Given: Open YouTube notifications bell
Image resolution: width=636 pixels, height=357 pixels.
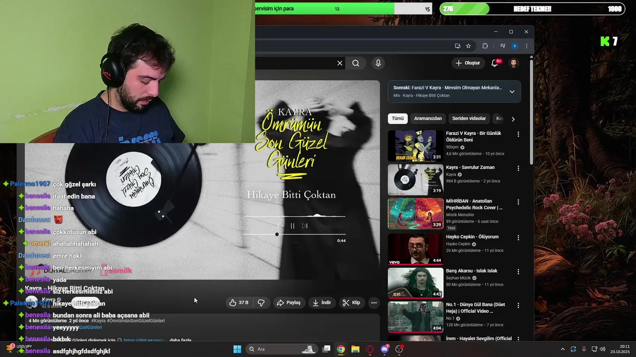Looking at the screenshot, I should click(495, 63).
